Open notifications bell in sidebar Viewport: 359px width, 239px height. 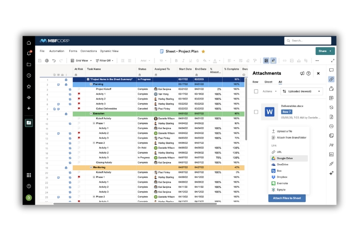(x=29, y=53)
